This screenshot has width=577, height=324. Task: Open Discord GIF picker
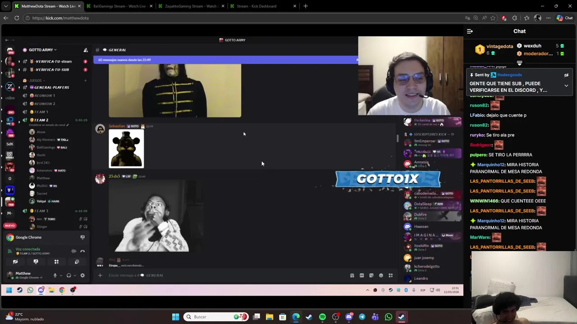[362, 275]
